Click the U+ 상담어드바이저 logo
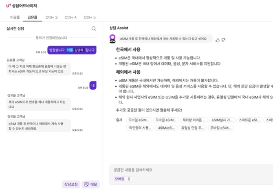The height and width of the screenshot is (191, 273). click(x=22, y=6)
